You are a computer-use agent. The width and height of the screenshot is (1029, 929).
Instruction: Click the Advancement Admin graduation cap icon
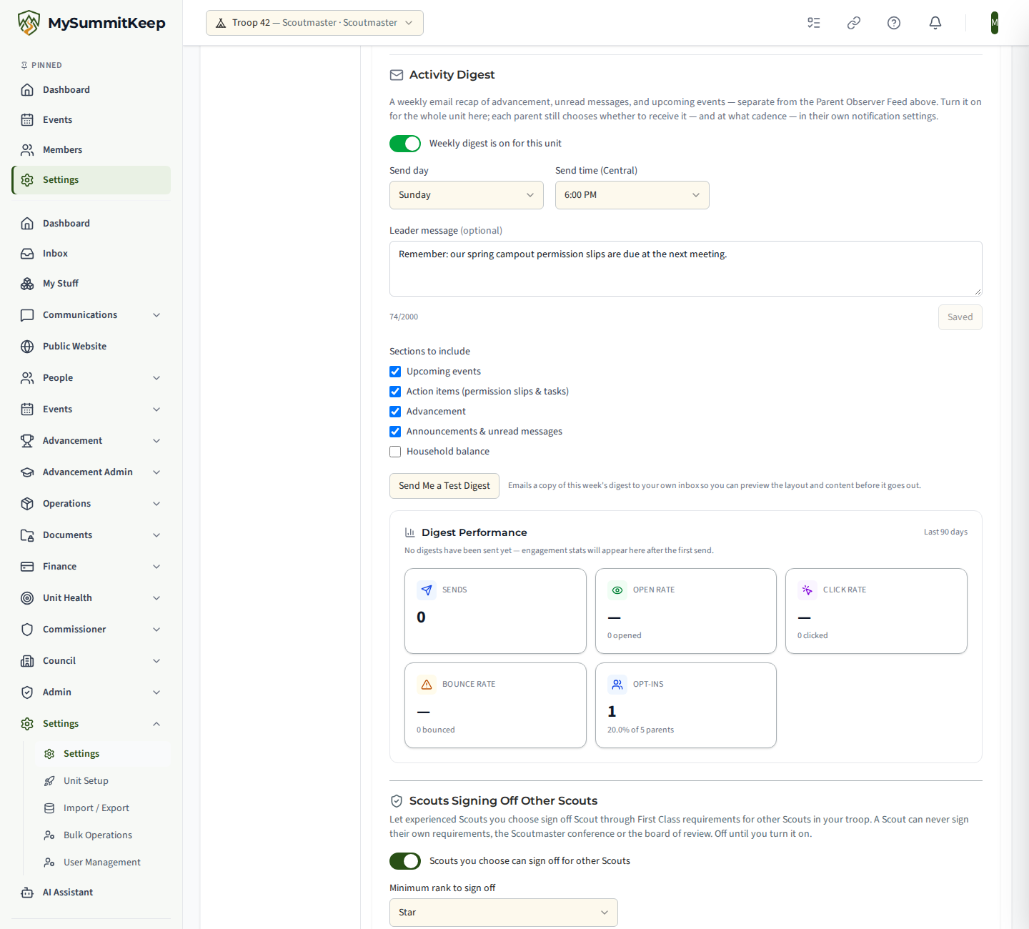(27, 472)
